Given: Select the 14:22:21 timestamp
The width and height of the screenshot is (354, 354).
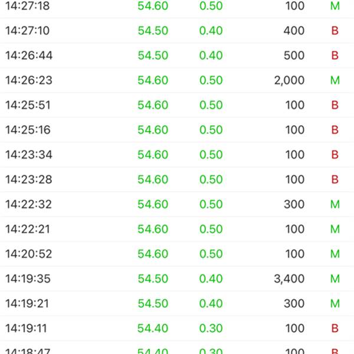Looking at the screenshot, I should (28, 229).
